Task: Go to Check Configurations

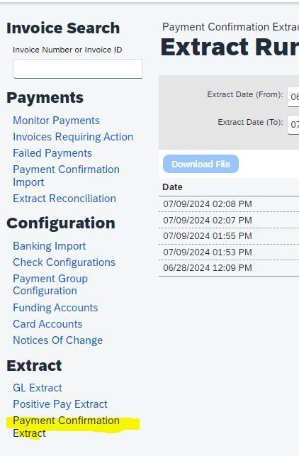Action: (64, 262)
